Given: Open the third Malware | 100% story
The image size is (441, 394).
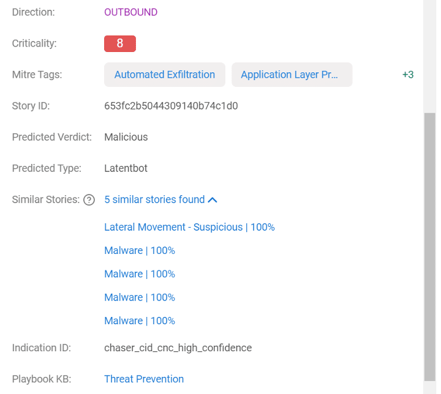Looking at the screenshot, I should click(x=140, y=297).
